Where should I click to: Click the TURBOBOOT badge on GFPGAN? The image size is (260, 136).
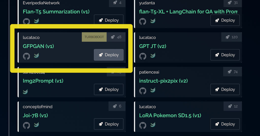(94, 37)
